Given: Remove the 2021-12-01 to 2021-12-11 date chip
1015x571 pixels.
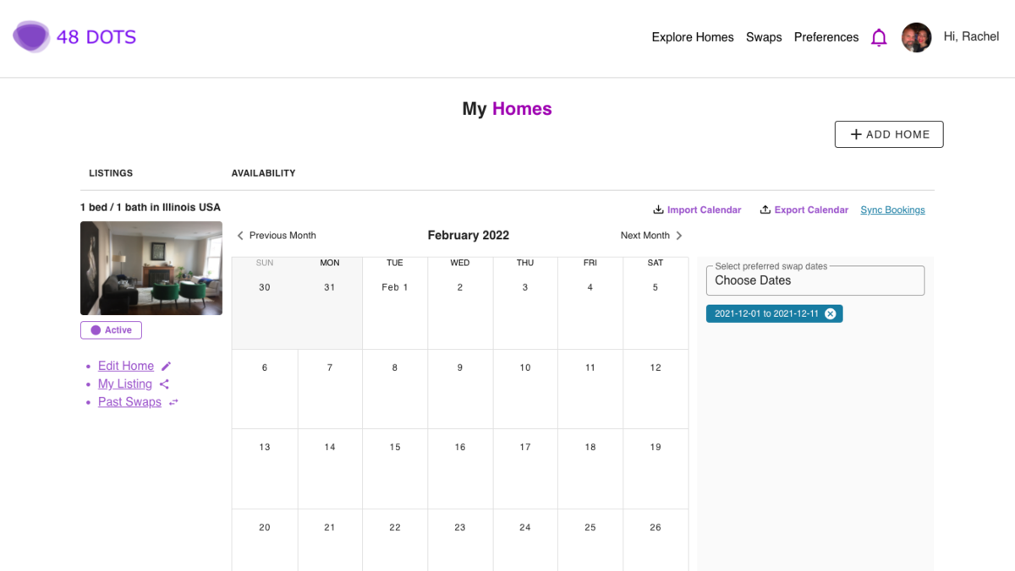Looking at the screenshot, I should coord(830,313).
